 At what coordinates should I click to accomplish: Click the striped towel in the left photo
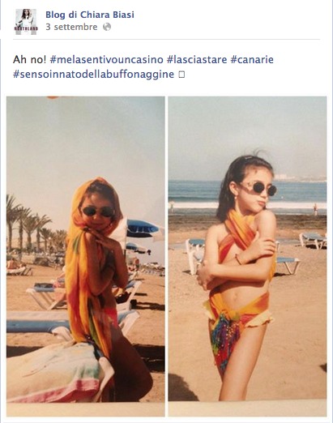tap(58, 374)
